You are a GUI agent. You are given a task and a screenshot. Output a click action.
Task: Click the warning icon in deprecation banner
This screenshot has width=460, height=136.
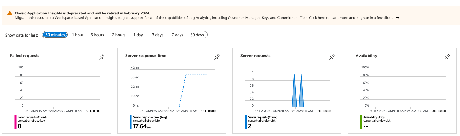(10, 13)
